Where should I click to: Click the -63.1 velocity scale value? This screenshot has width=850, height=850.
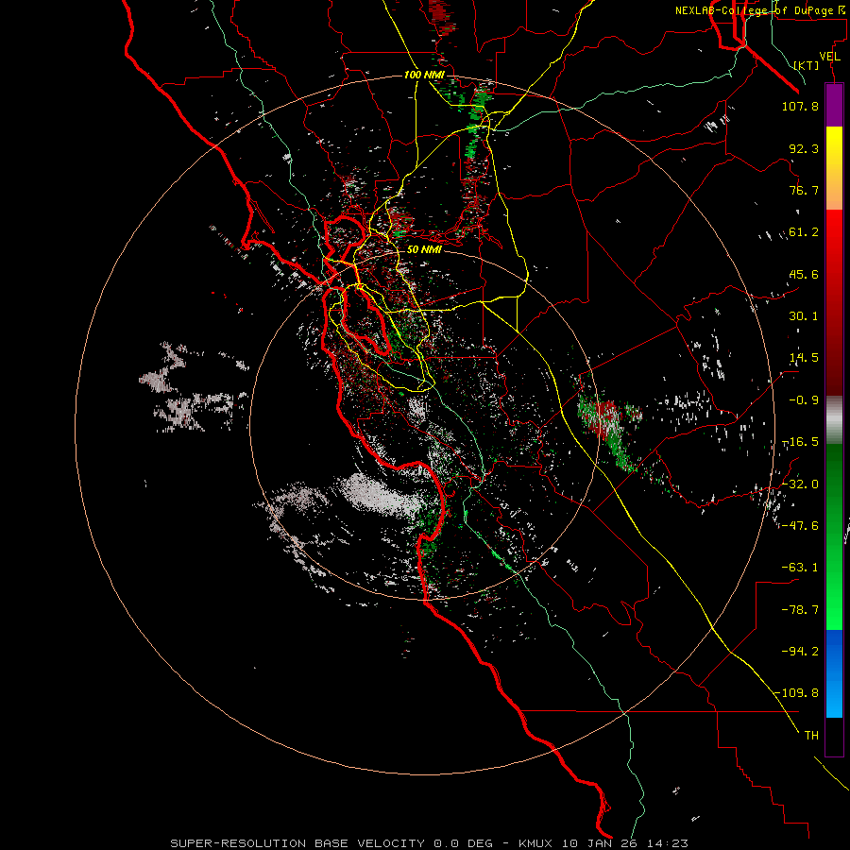click(x=800, y=568)
